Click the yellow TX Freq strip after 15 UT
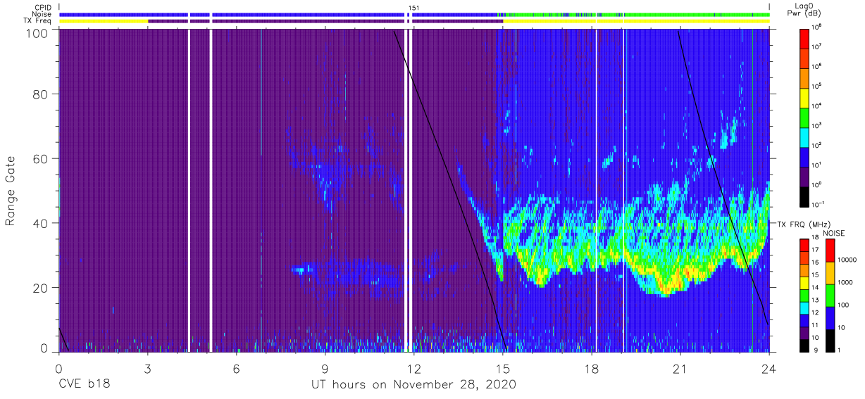The width and height of the screenshot is (865, 399). tap(636, 21)
